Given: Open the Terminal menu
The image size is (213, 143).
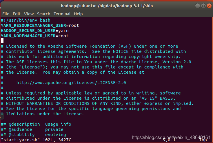Looking at the screenshot, I should coord(62,14).
